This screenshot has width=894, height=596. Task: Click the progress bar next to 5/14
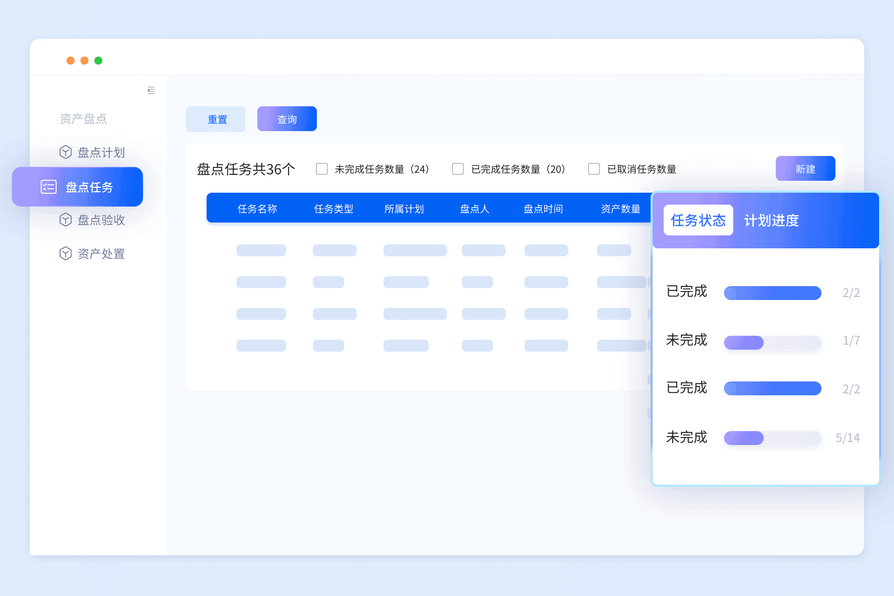(x=773, y=438)
